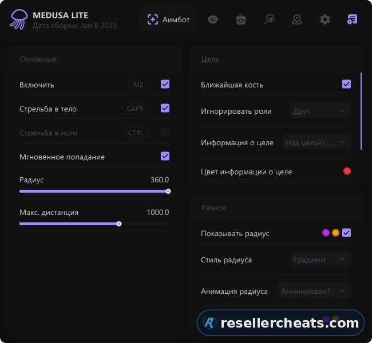The width and height of the screenshot is (372, 343).
Task: Click the MEDUSA LITE title text
Action: pos(60,15)
